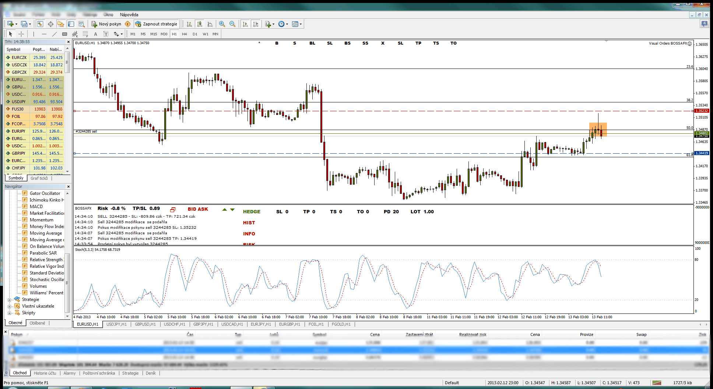Close the Navigator panel
This screenshot has height=389, width=713.
pyautogui.click(x=68, y=187)
